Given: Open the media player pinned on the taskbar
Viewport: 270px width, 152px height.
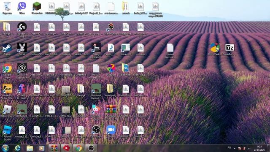Looking at the screenshot, I should tap(41, 148).
